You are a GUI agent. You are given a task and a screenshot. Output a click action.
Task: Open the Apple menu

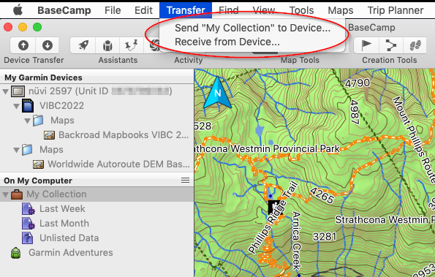(x=18, y=10)
